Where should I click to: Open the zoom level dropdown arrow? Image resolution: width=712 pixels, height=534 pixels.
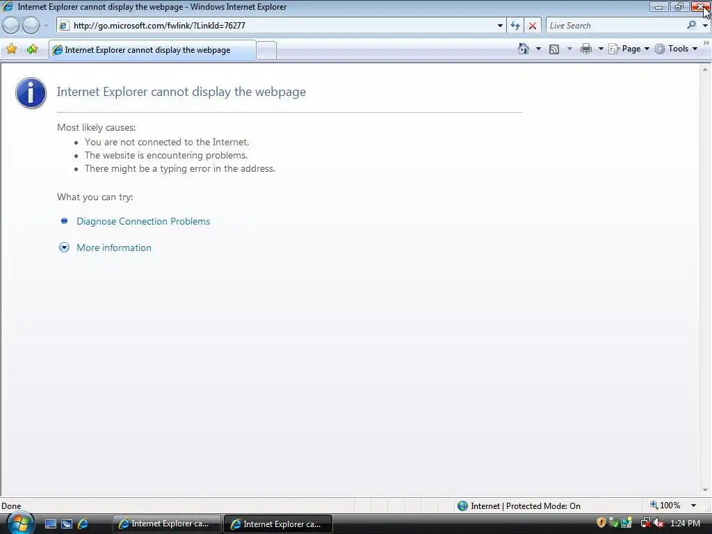coord(693,505)
